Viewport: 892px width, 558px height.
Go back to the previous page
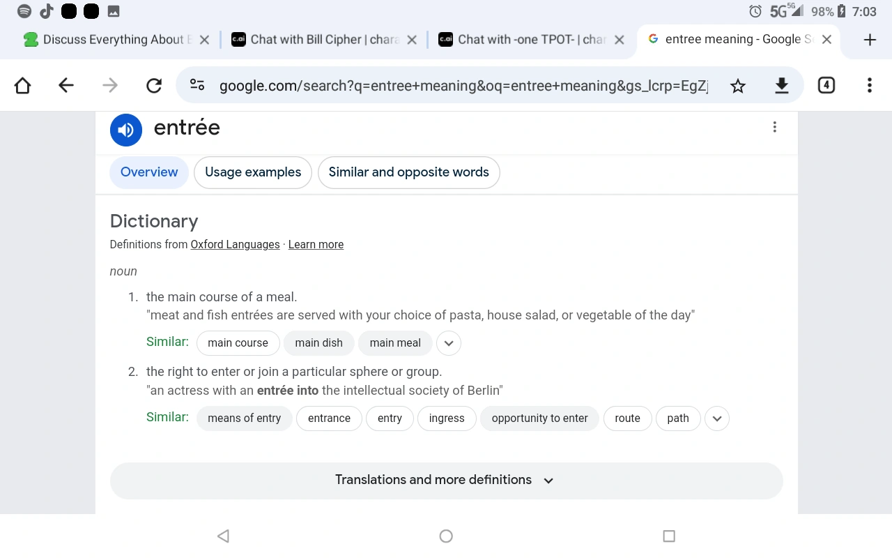[66, 85]
